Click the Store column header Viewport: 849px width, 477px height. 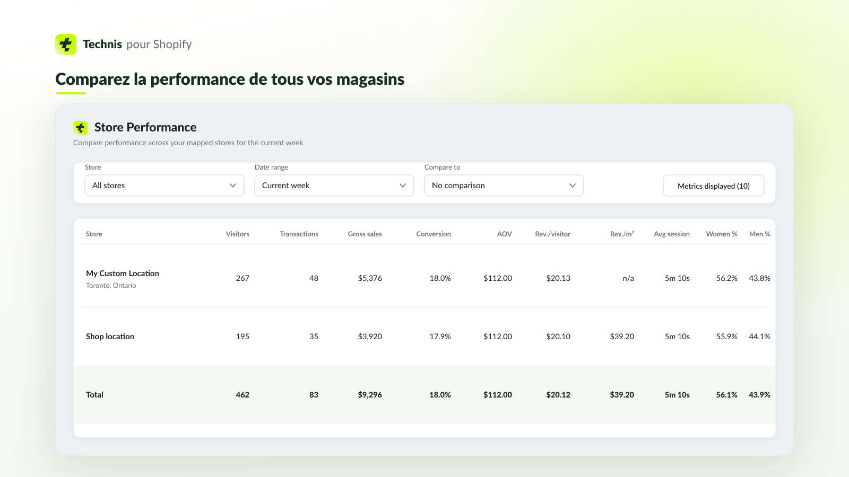point(94,234)
